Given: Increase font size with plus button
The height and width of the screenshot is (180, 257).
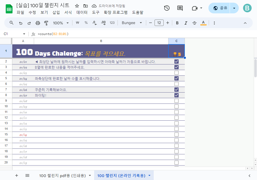Looking at the screenshot, I should pos(167,23).
